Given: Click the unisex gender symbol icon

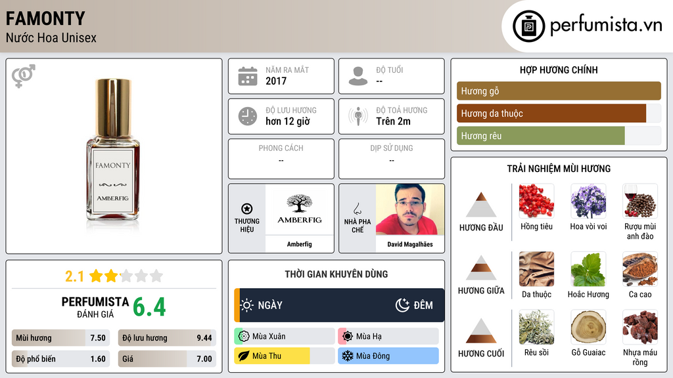Looking at the screenshot, I should [24, 76].
